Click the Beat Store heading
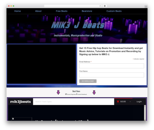The width and height of the screenshot is (154, 130). coord(76,91)
